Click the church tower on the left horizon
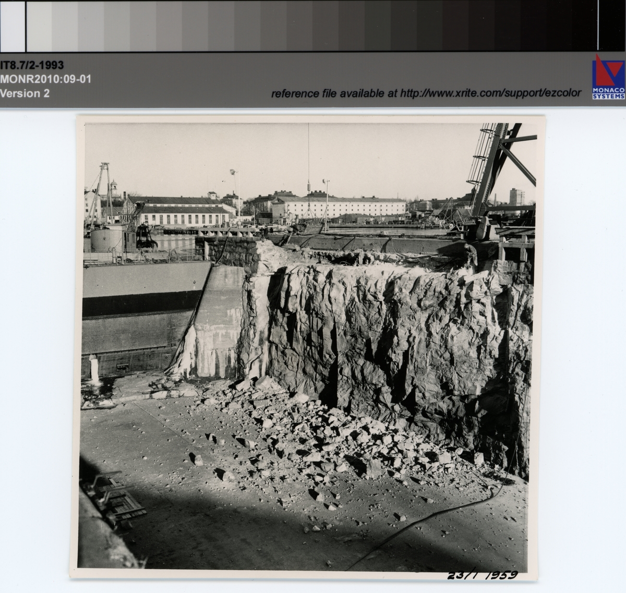This screenshot has height=593, width=626. 113,189
